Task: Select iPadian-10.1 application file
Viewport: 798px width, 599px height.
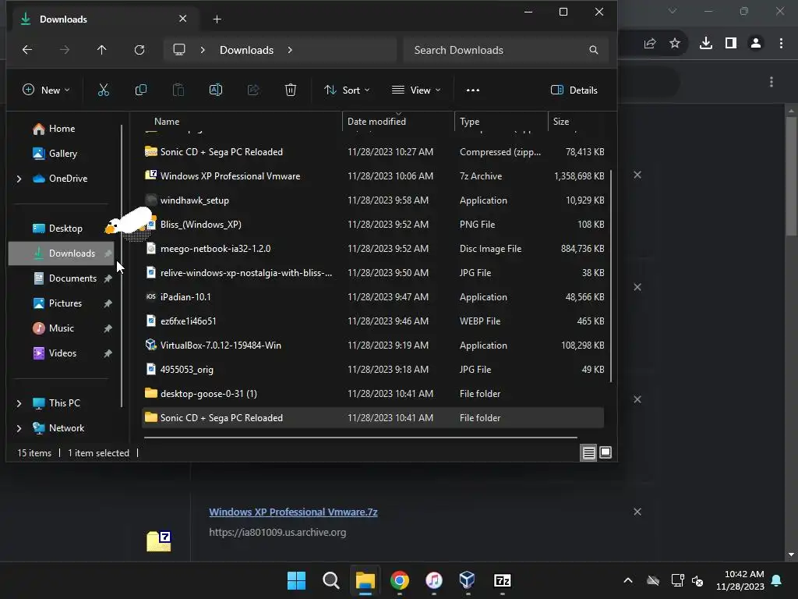Action: (373, 297)
